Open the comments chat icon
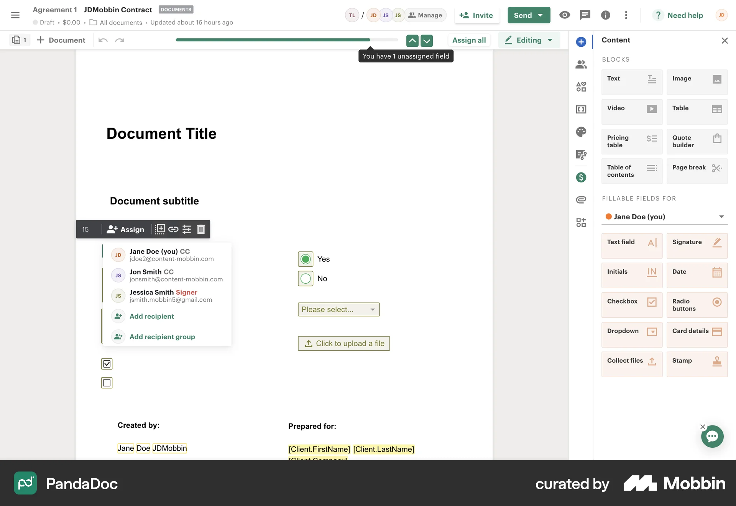This screenshot has height=506, width=736. click(x=585, y=15)
